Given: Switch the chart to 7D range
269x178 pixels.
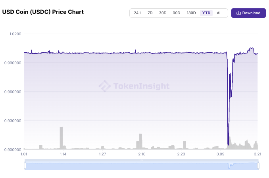Looking at the screenshot, I should (x=150, y=13).
